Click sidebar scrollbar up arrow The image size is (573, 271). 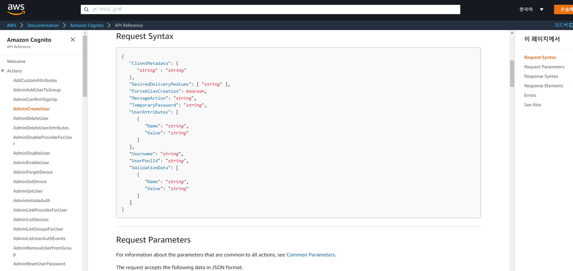pyautogui.click(x=85, y=33)
